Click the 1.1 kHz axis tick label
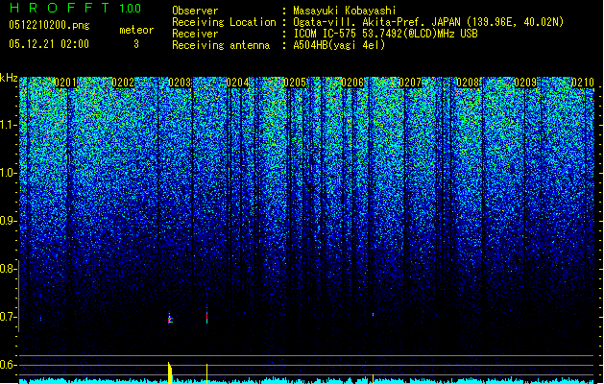604x384 pixels. [x=9, y=125]
